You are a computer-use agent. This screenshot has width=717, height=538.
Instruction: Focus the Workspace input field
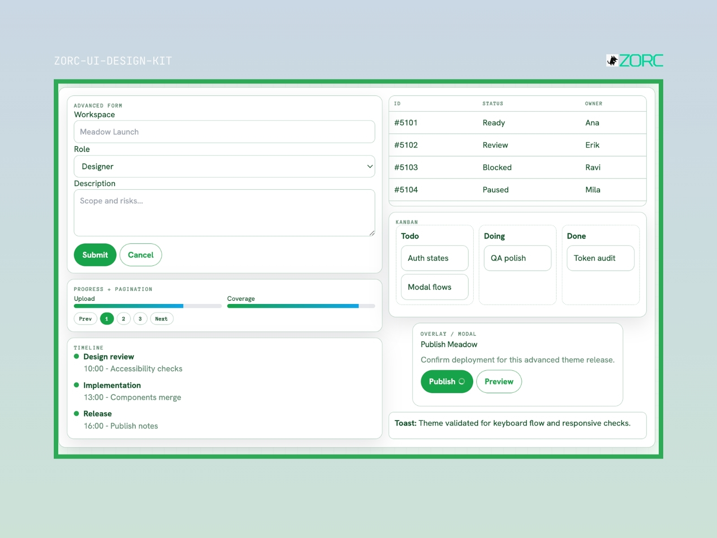click(224, 132)
